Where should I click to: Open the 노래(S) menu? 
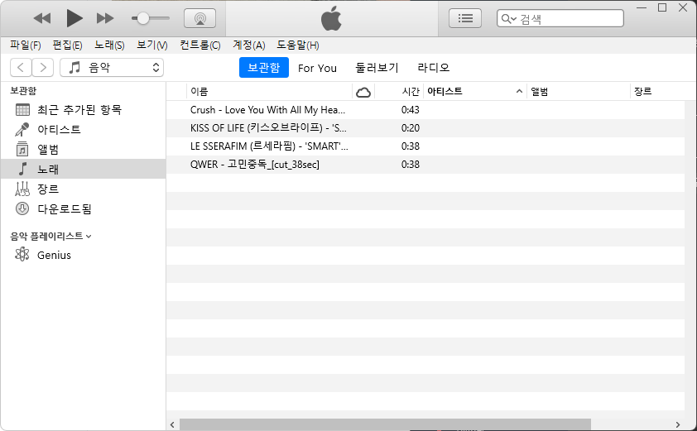tap(109, 45)
